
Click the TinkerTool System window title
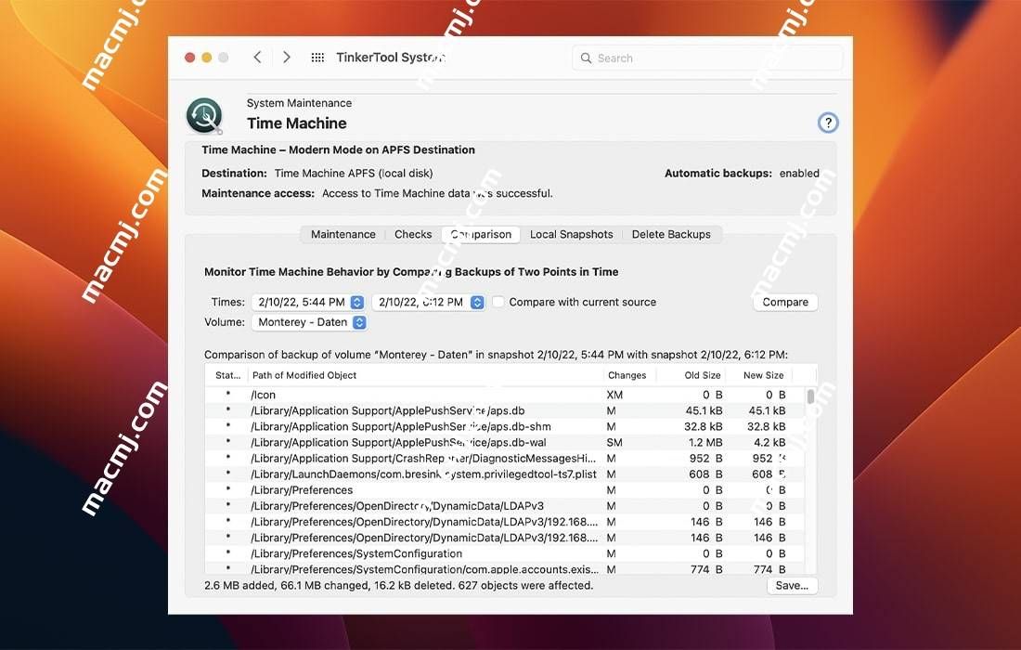[x=391, y=58]
